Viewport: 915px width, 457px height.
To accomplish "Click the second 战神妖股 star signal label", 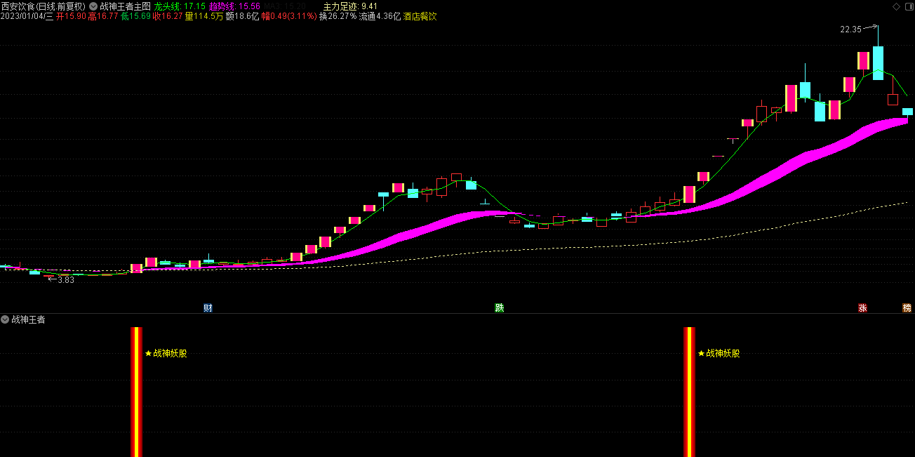I will coord(719,353).
